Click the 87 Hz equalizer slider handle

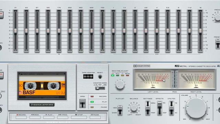tap(37, 31)
